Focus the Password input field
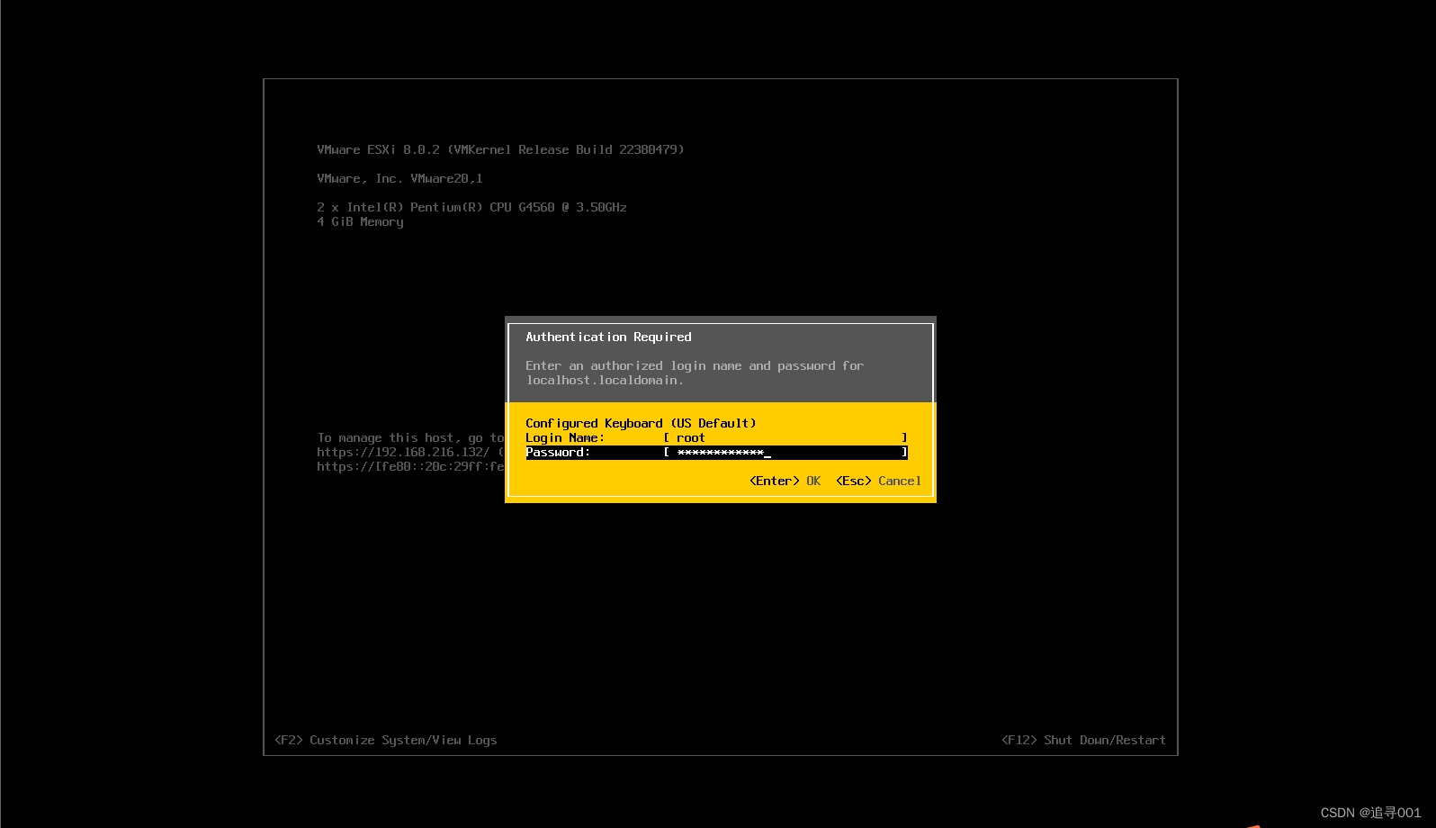The height and width of the screenshot is (828, 1436). click(785, 453)
